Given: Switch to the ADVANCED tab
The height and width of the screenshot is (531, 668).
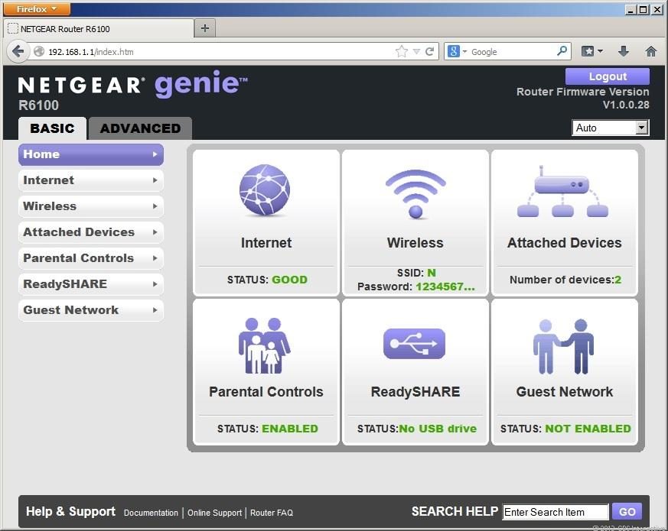Looking at the screenshot, I should tap(140, 128).
